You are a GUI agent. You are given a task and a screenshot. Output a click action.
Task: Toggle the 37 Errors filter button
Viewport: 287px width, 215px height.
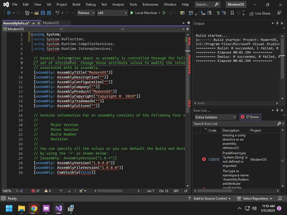pyautogui.click(x=250, y=117)
